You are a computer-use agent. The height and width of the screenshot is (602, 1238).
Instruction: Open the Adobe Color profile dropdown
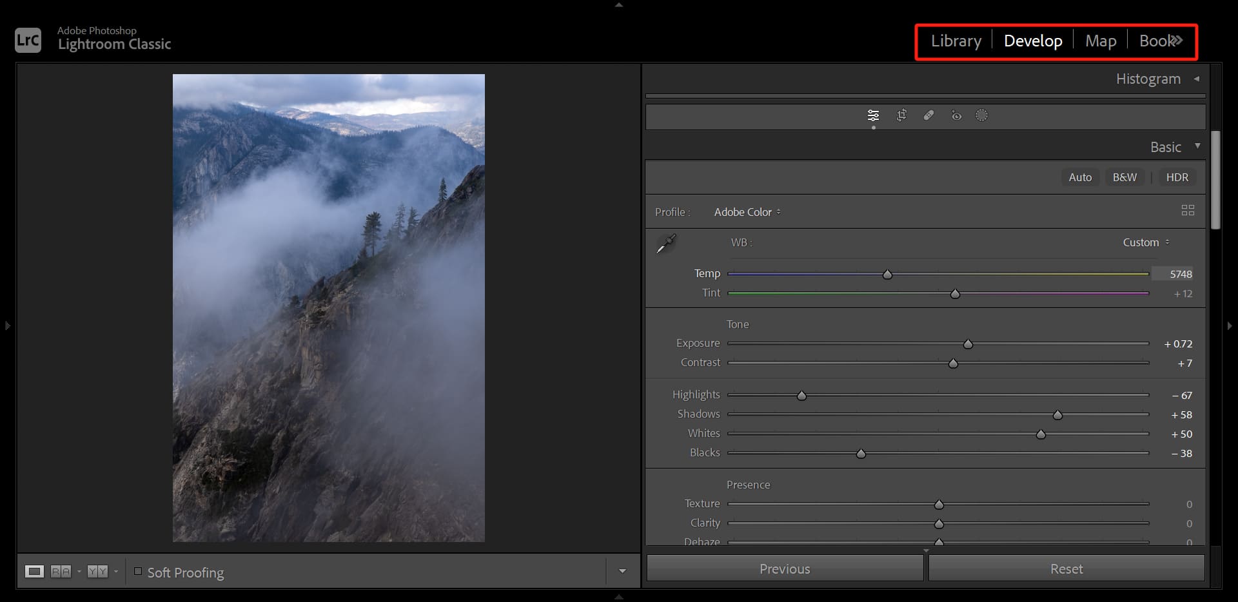pyautogui.click(x=747, y=212)
